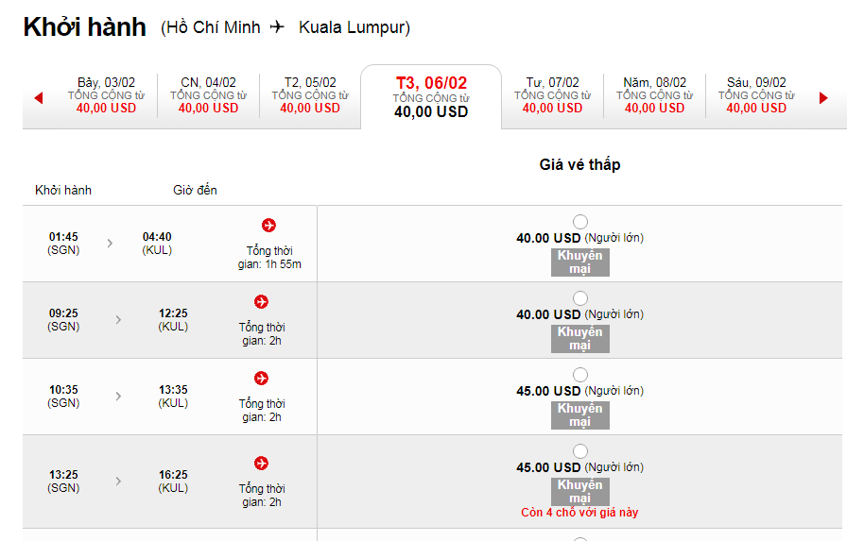Select the Tư, 07/02 date tab
This screenshot has height=541, width=847.
(x=552, y=95)
